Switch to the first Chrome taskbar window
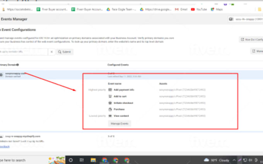This screenshot has width=263, height=164. (104, 160)
